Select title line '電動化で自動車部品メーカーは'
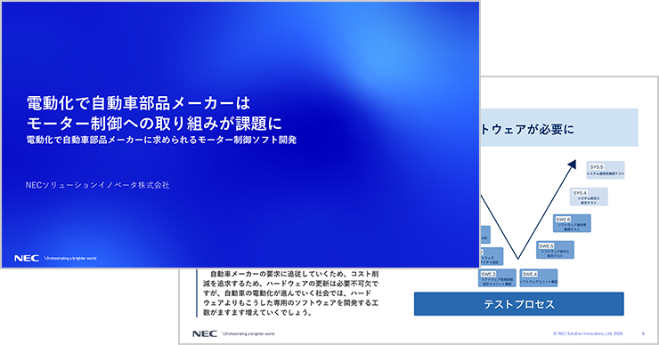 click(x=139, y=103)
